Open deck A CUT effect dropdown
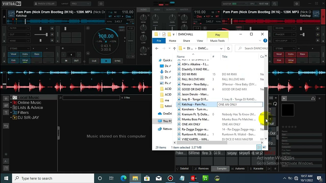Image resolution: width=326 pixels, height=183 pixels. (x=19, y=35)
